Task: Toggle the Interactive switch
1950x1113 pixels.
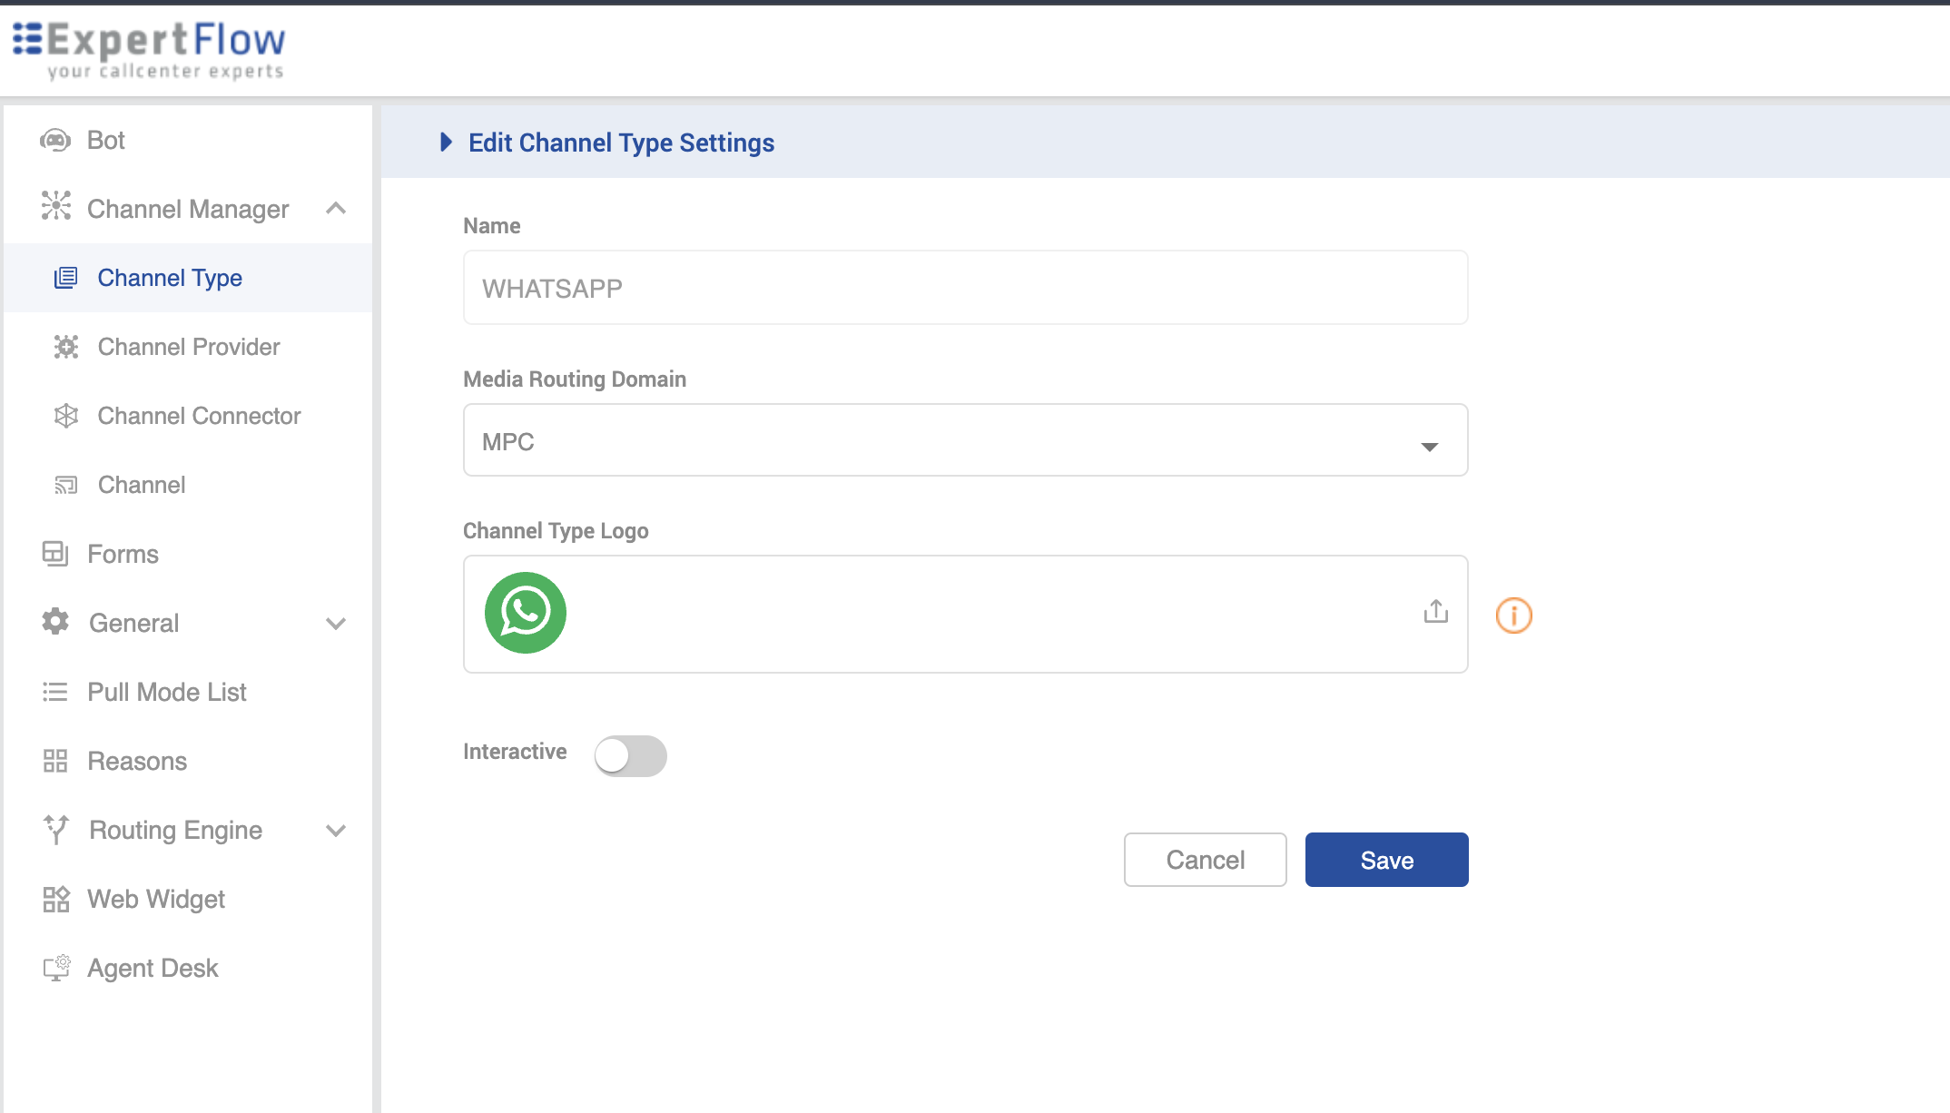Action: coord(630,755)
